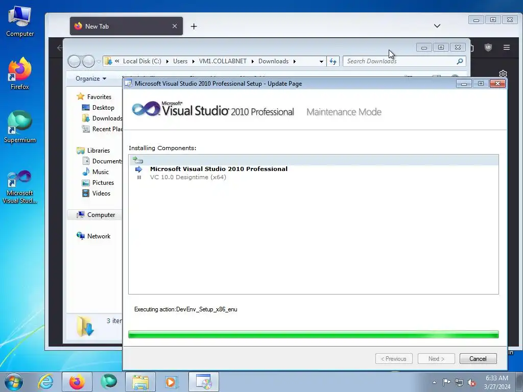The image size is (523, 392).
Task: Expand the arrow after Downloads in path
Action: (x=295, y=61)
